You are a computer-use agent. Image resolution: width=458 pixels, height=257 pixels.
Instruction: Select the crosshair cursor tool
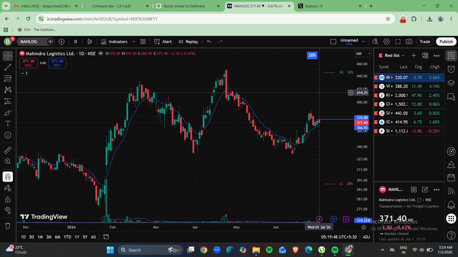click(8, 56)
